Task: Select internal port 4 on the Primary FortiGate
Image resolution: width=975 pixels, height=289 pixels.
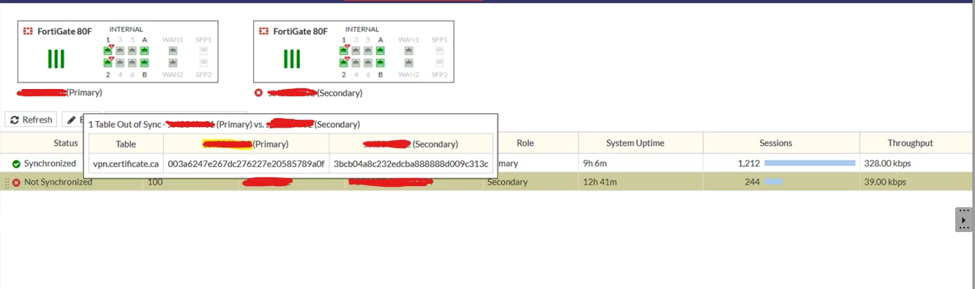Action: point(120,63)
